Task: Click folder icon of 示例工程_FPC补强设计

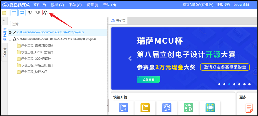Action: 19,52
